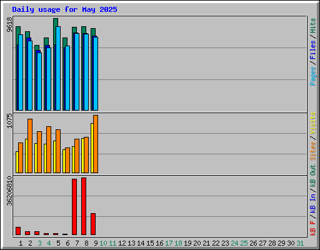The image size is (320, 250).
Task: Click the chart title 'Daily usage for May 2025'
Action: click(x=64, y=9)
